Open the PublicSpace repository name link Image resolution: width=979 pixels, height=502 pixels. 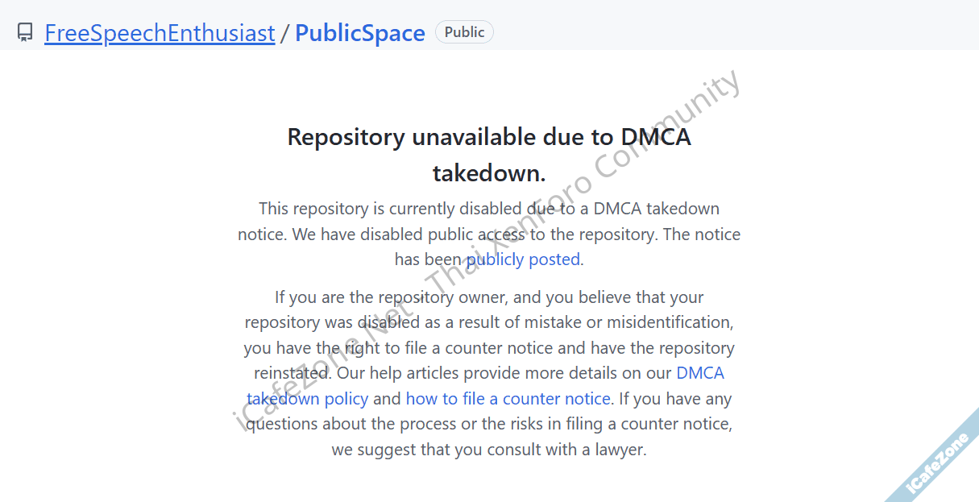359,33
